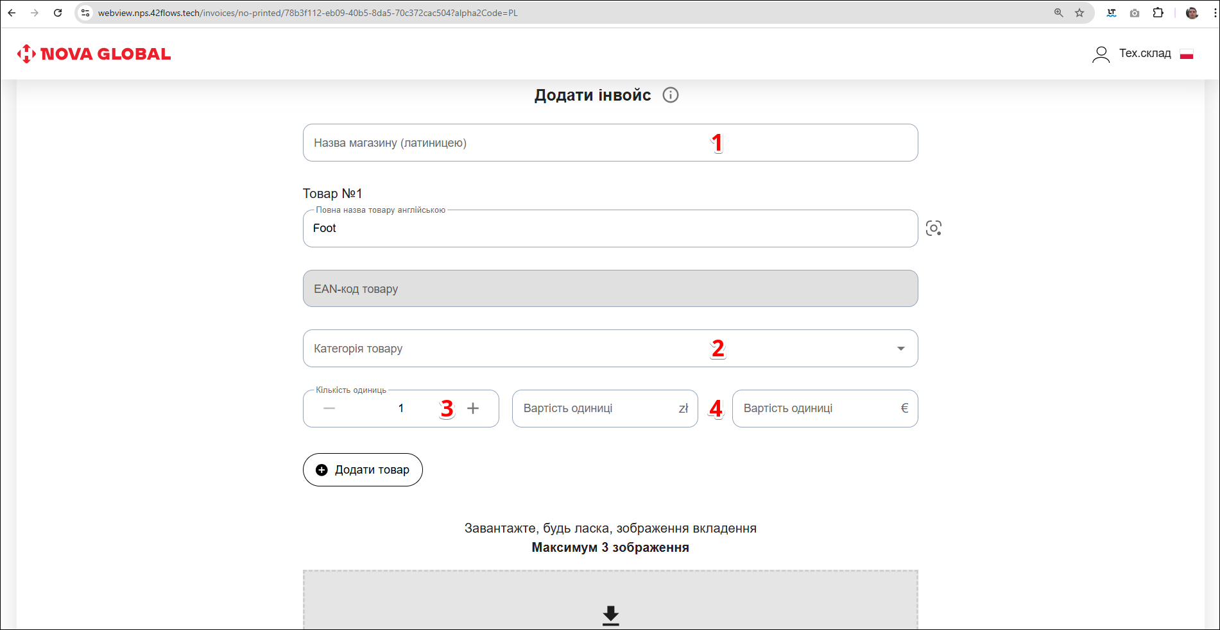1220x630 pixels.
Task: Increase unit quantity with plus button
Action: tap(473, 408)
